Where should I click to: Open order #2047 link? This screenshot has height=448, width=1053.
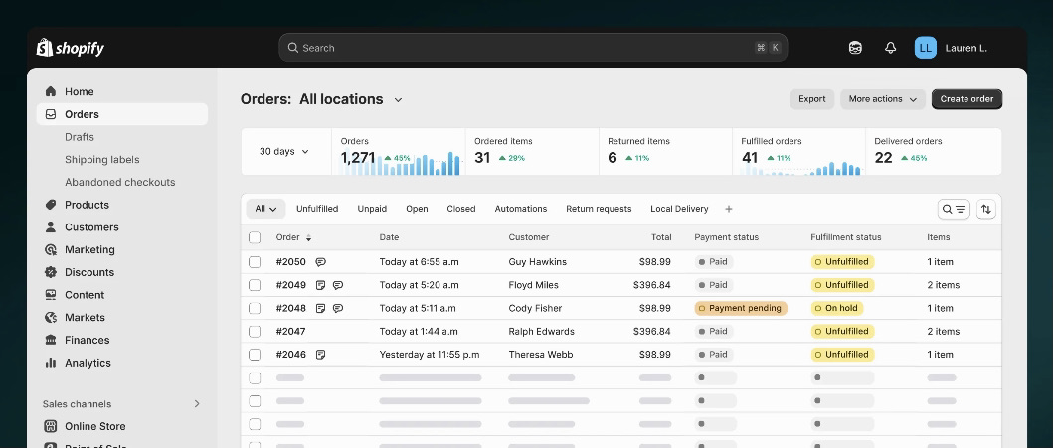pos(290,332)
